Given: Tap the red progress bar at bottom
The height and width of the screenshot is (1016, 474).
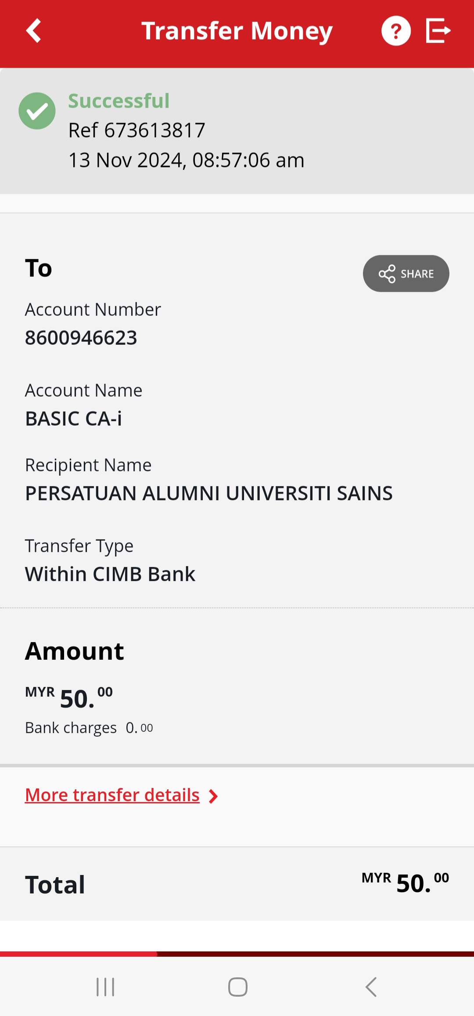Looking at the screenshot, I should pyautogui.click(x=79, y=954).
